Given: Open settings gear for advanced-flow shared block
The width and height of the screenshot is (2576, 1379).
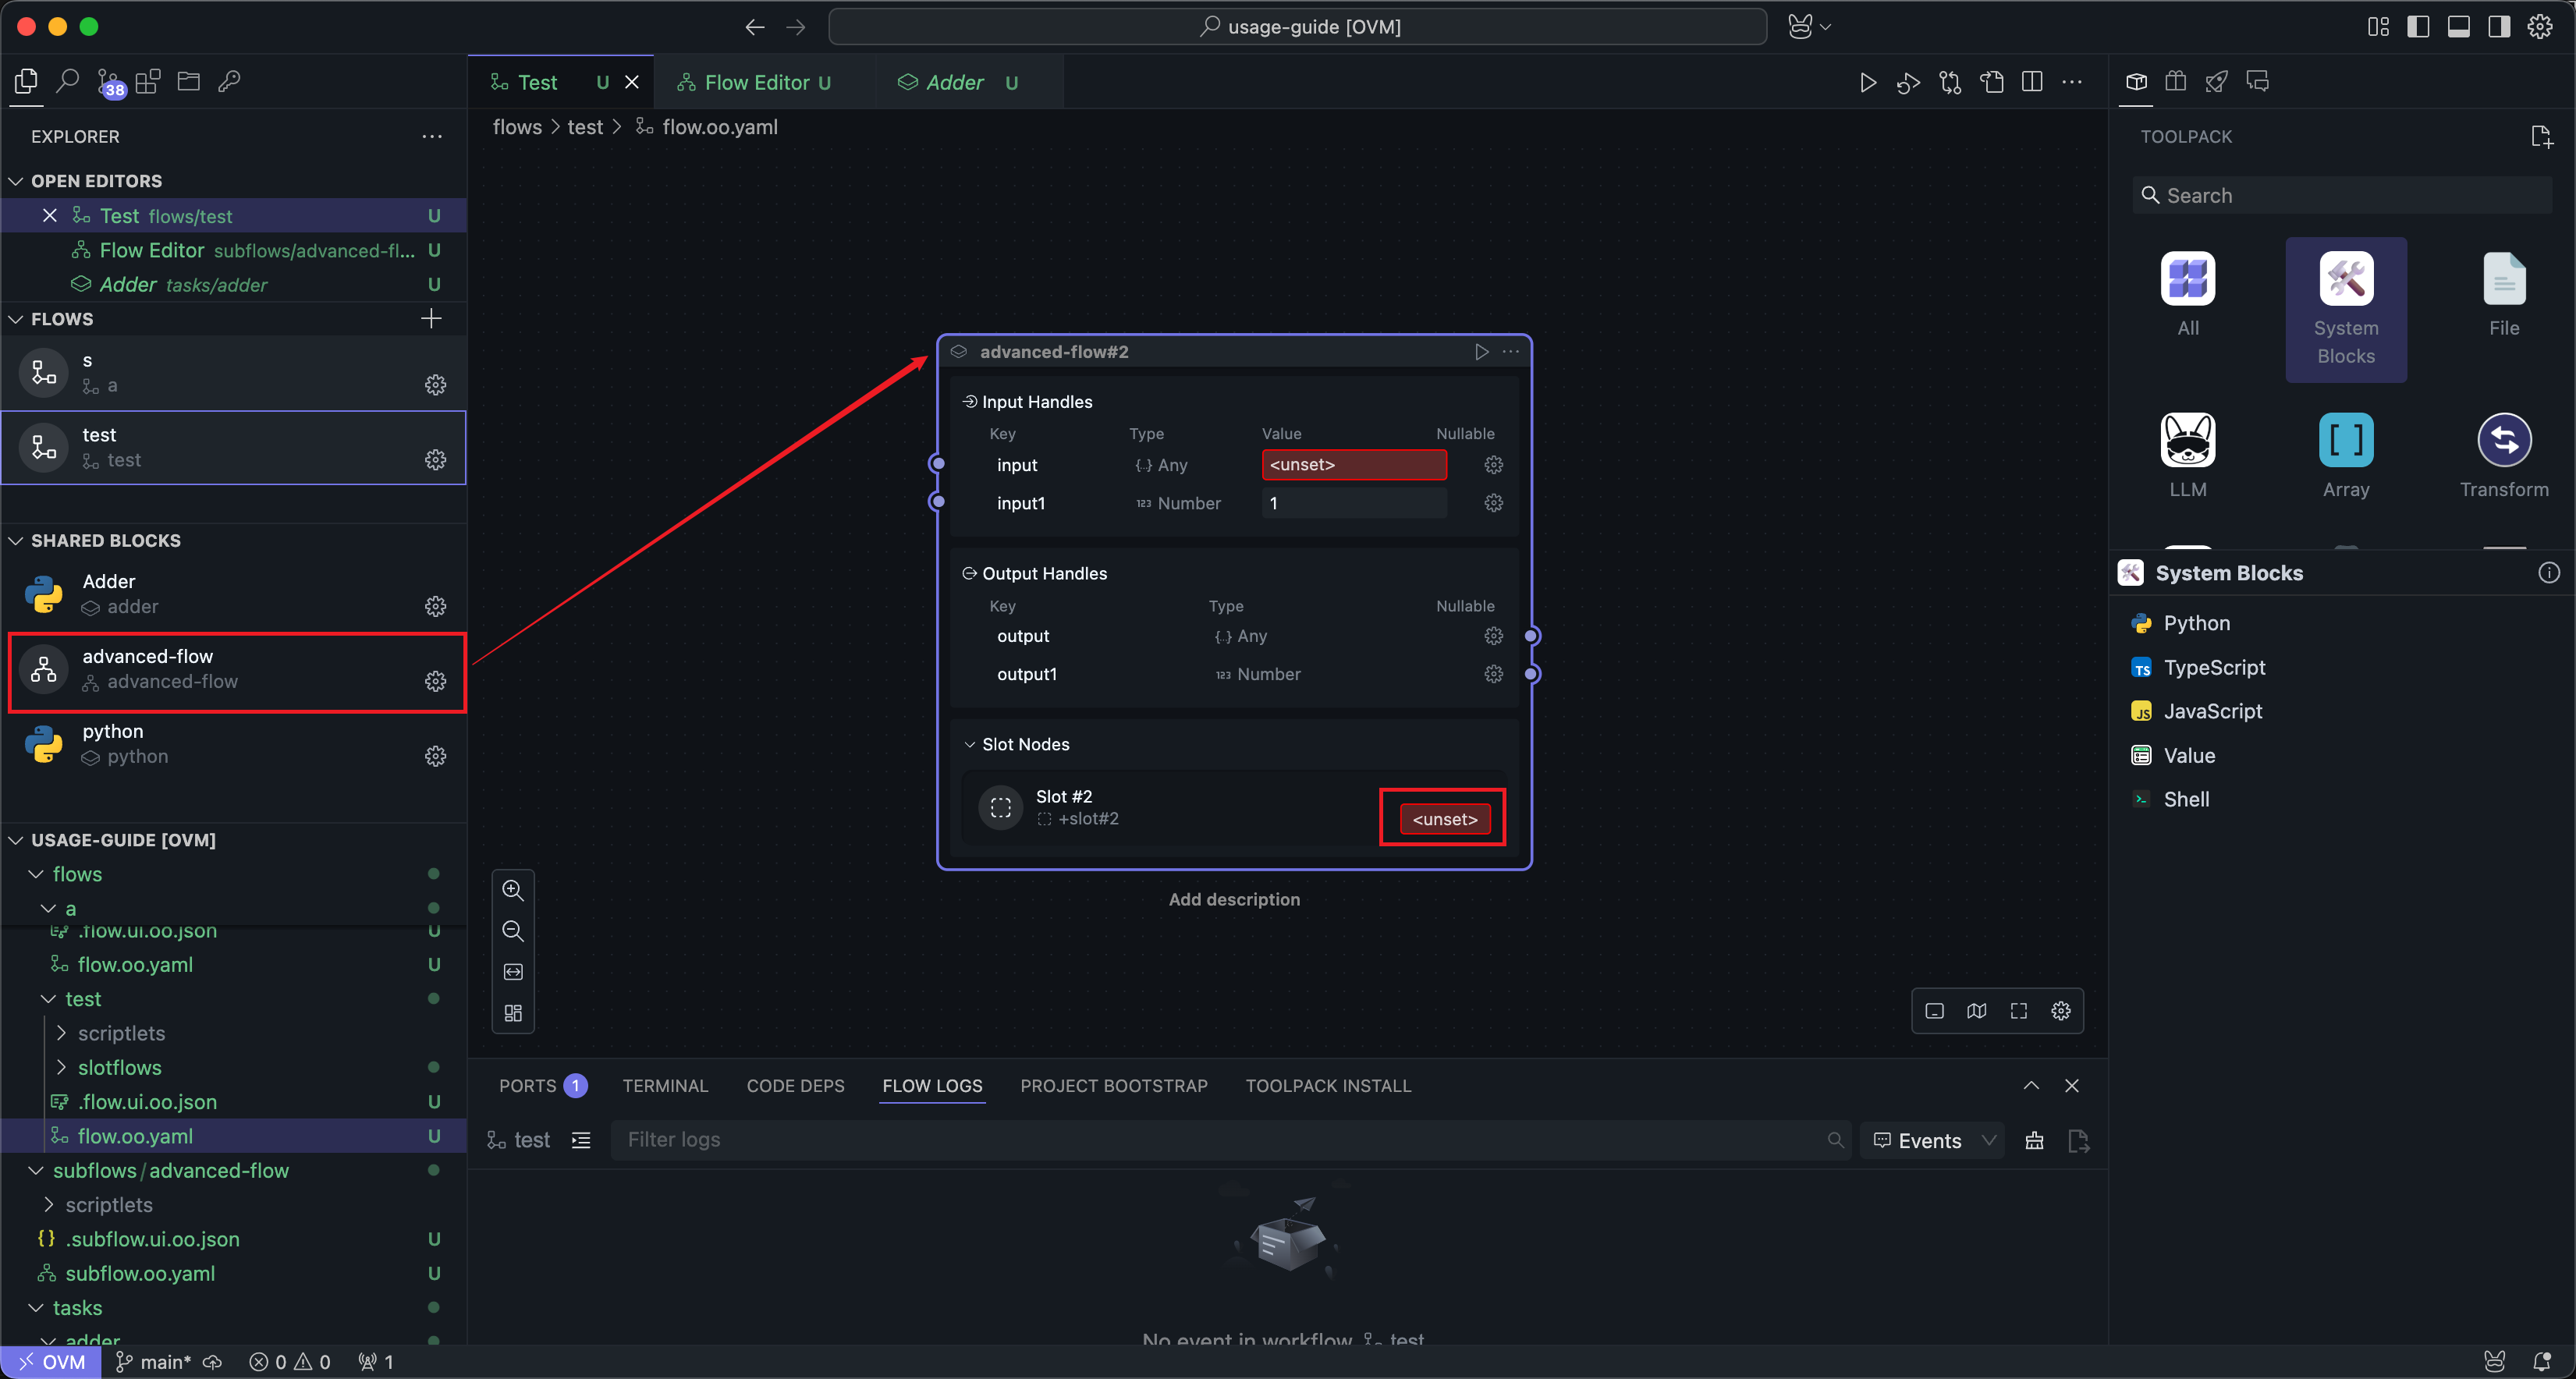Looking at the screenshot, I should (435, 681).
